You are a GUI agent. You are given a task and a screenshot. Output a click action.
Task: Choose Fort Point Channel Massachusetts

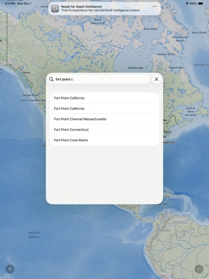(105, 119)
